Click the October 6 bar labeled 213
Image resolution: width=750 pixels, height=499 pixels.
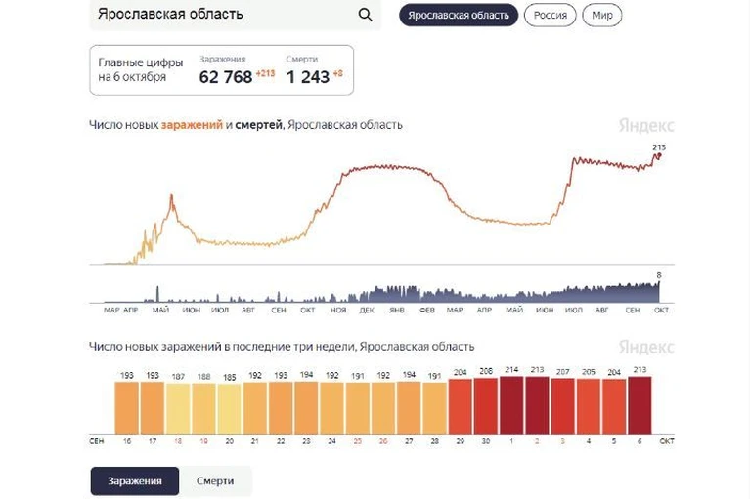tap(640, 405)
